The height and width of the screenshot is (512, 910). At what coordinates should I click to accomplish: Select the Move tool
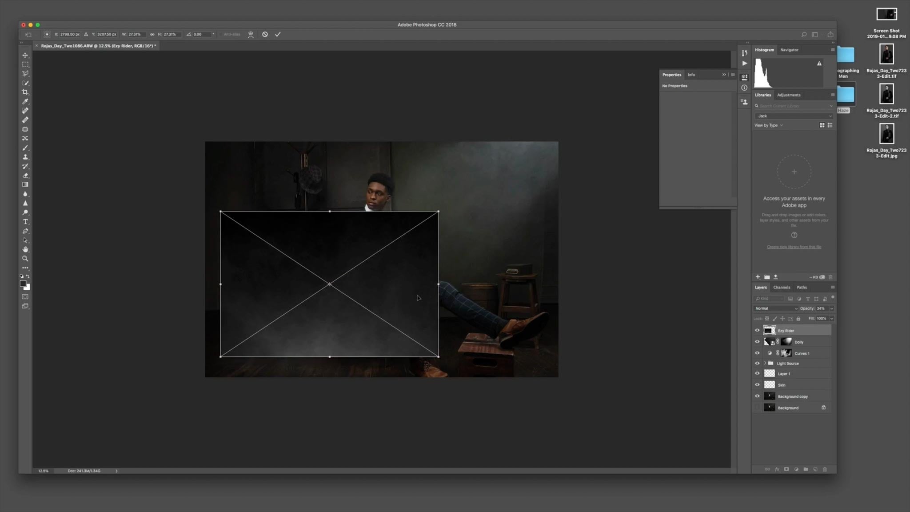[x=25, y=55]
